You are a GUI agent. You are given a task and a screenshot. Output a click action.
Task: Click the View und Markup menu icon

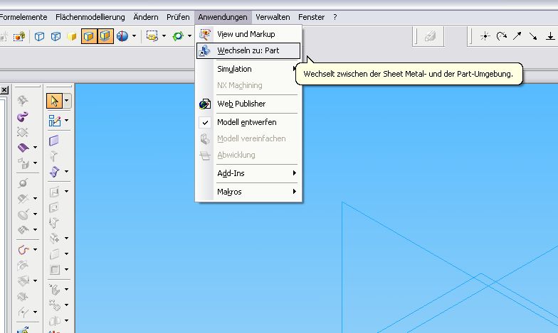pyautogui.click(x=205, y=34)
